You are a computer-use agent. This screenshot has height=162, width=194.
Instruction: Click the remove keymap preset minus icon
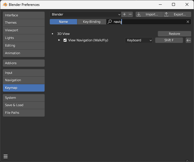click(130, 14)
